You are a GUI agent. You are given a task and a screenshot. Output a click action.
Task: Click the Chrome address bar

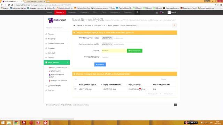click(x=114, y=5)
